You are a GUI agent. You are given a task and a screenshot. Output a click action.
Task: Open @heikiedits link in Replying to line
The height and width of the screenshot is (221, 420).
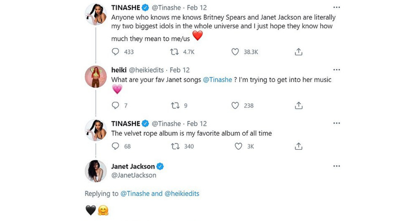tap(182, 194)
